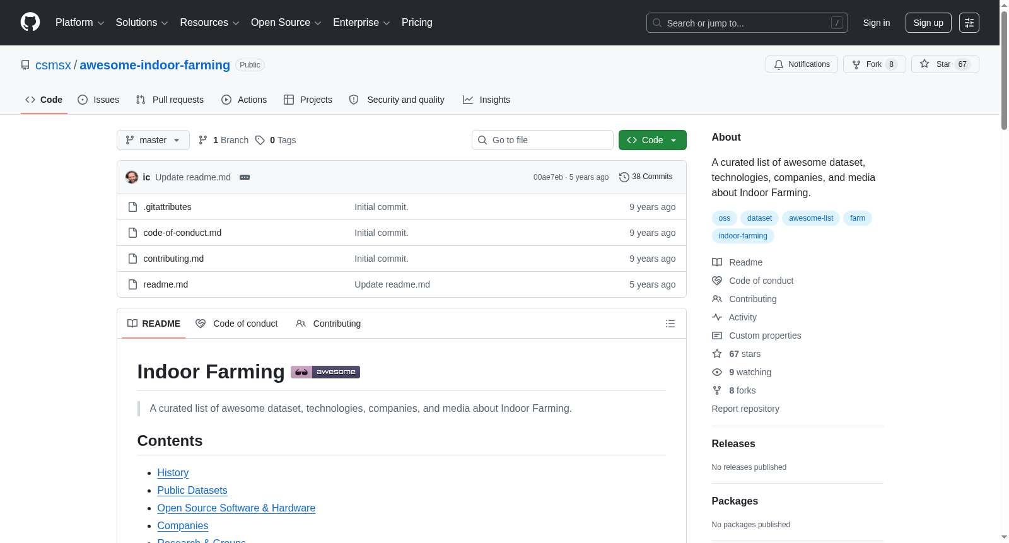Open the master branch switcher dropdown
1009x543 pixels.
pos(153,140)
